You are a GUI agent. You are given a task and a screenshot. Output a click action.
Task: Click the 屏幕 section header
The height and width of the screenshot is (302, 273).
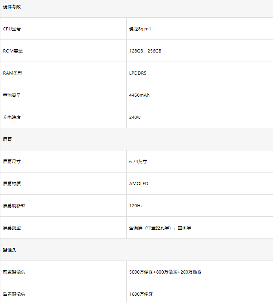tap(7, 139)
